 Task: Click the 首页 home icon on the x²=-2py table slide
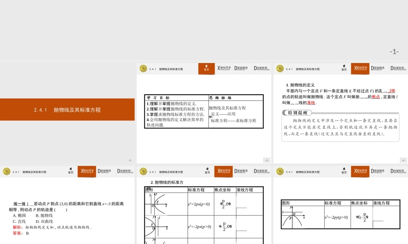point(344,171)
